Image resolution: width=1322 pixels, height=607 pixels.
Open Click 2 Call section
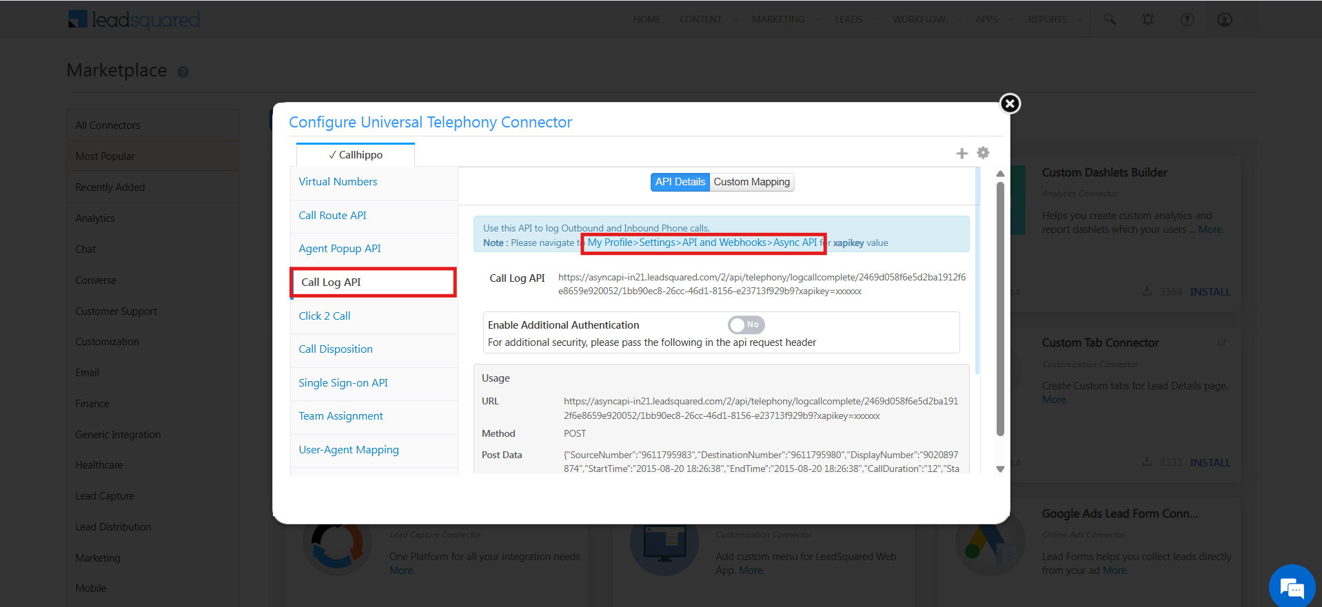pyautogui.click(x=374, y=316)
